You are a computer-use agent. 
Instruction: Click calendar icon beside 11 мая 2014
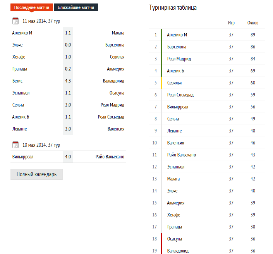[15, 21]
